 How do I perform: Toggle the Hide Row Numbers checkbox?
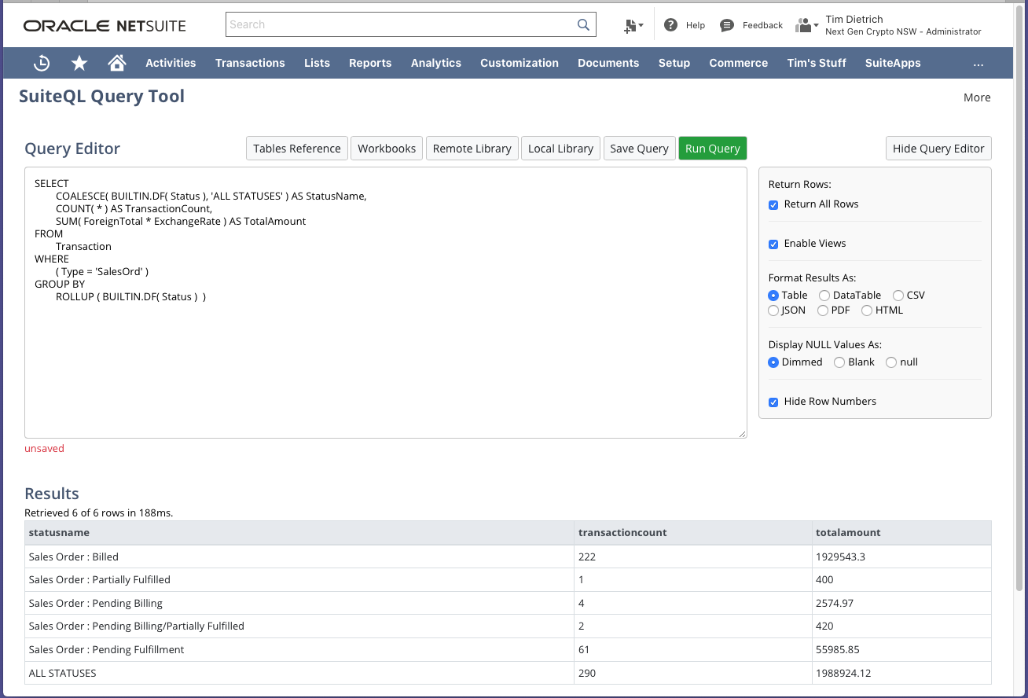coord(773,402)
